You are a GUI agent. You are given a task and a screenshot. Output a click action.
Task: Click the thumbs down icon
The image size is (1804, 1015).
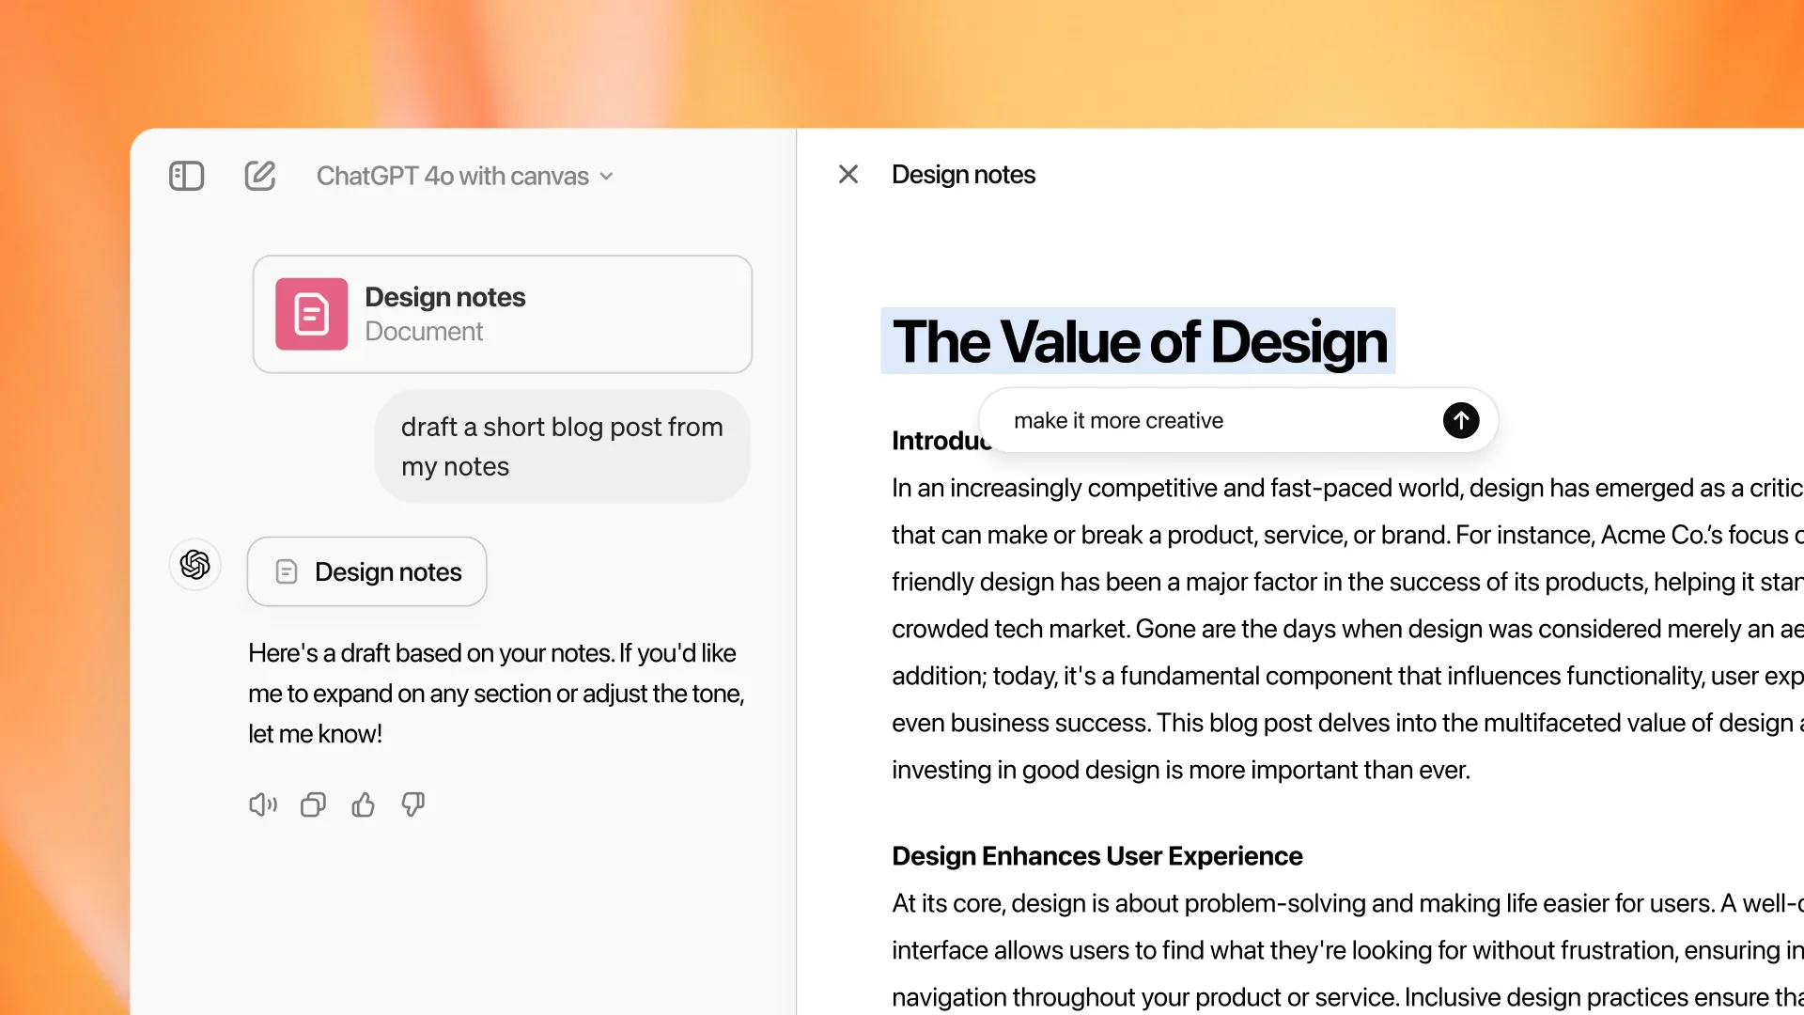pyautogui.click(x=412, y=805)
